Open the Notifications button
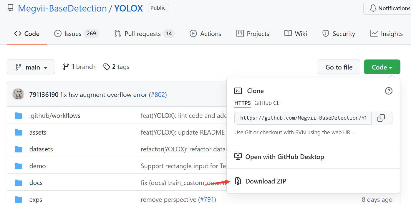The height and width of the screenshot is (205, 411). pos(389,8)
